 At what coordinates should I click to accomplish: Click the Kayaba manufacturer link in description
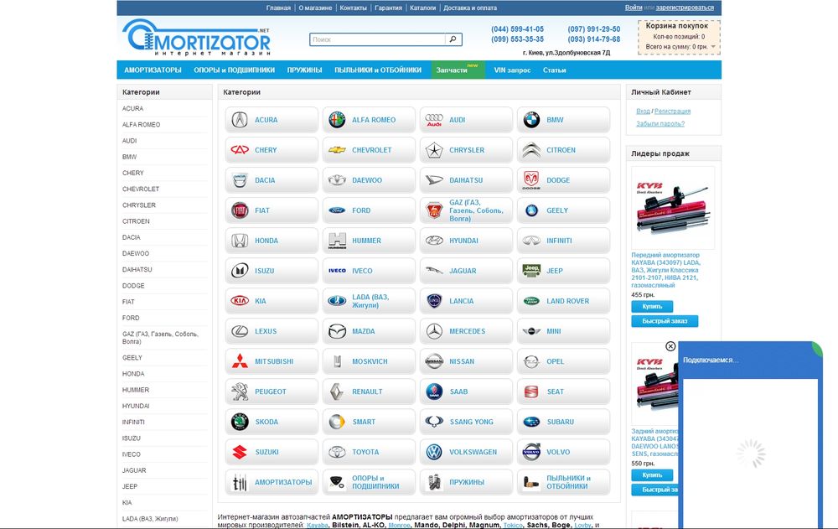[317, 526]
